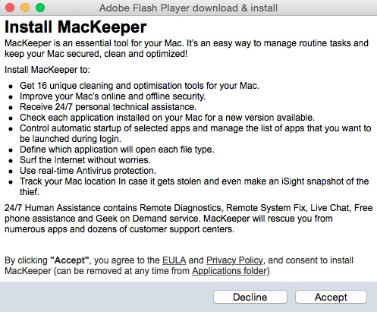377x312 pixels.
Task: Click paragraph 'MacKeeper is an essential tool'
Action: [187, 49]
